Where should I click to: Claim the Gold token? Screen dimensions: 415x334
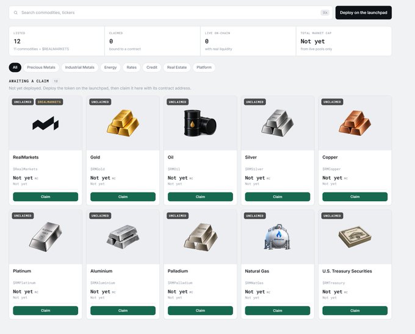click(x=123, y=197)
